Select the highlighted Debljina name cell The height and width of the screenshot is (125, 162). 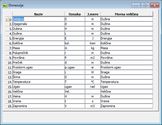point(39,19)
